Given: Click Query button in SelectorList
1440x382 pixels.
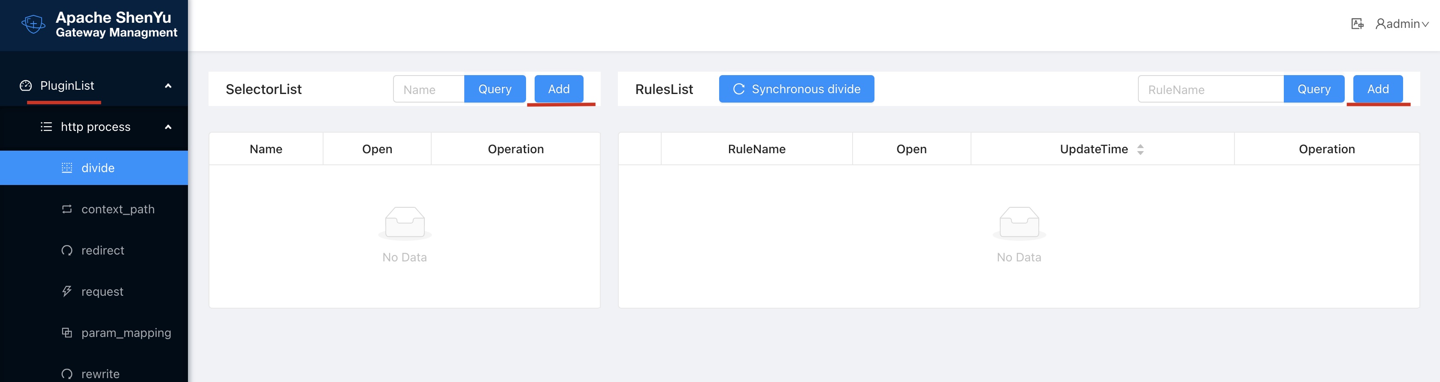Looking at the screenshot, I should (x=495, y=89).
